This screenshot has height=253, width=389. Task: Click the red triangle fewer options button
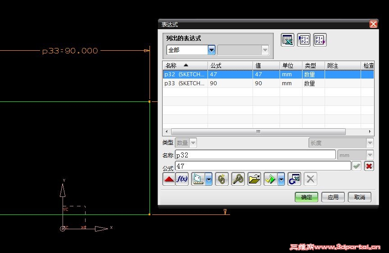coord(169,179)
